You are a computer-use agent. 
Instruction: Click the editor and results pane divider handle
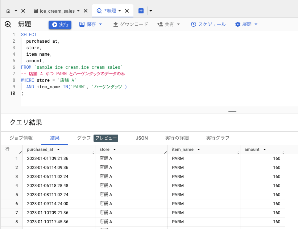232,111
